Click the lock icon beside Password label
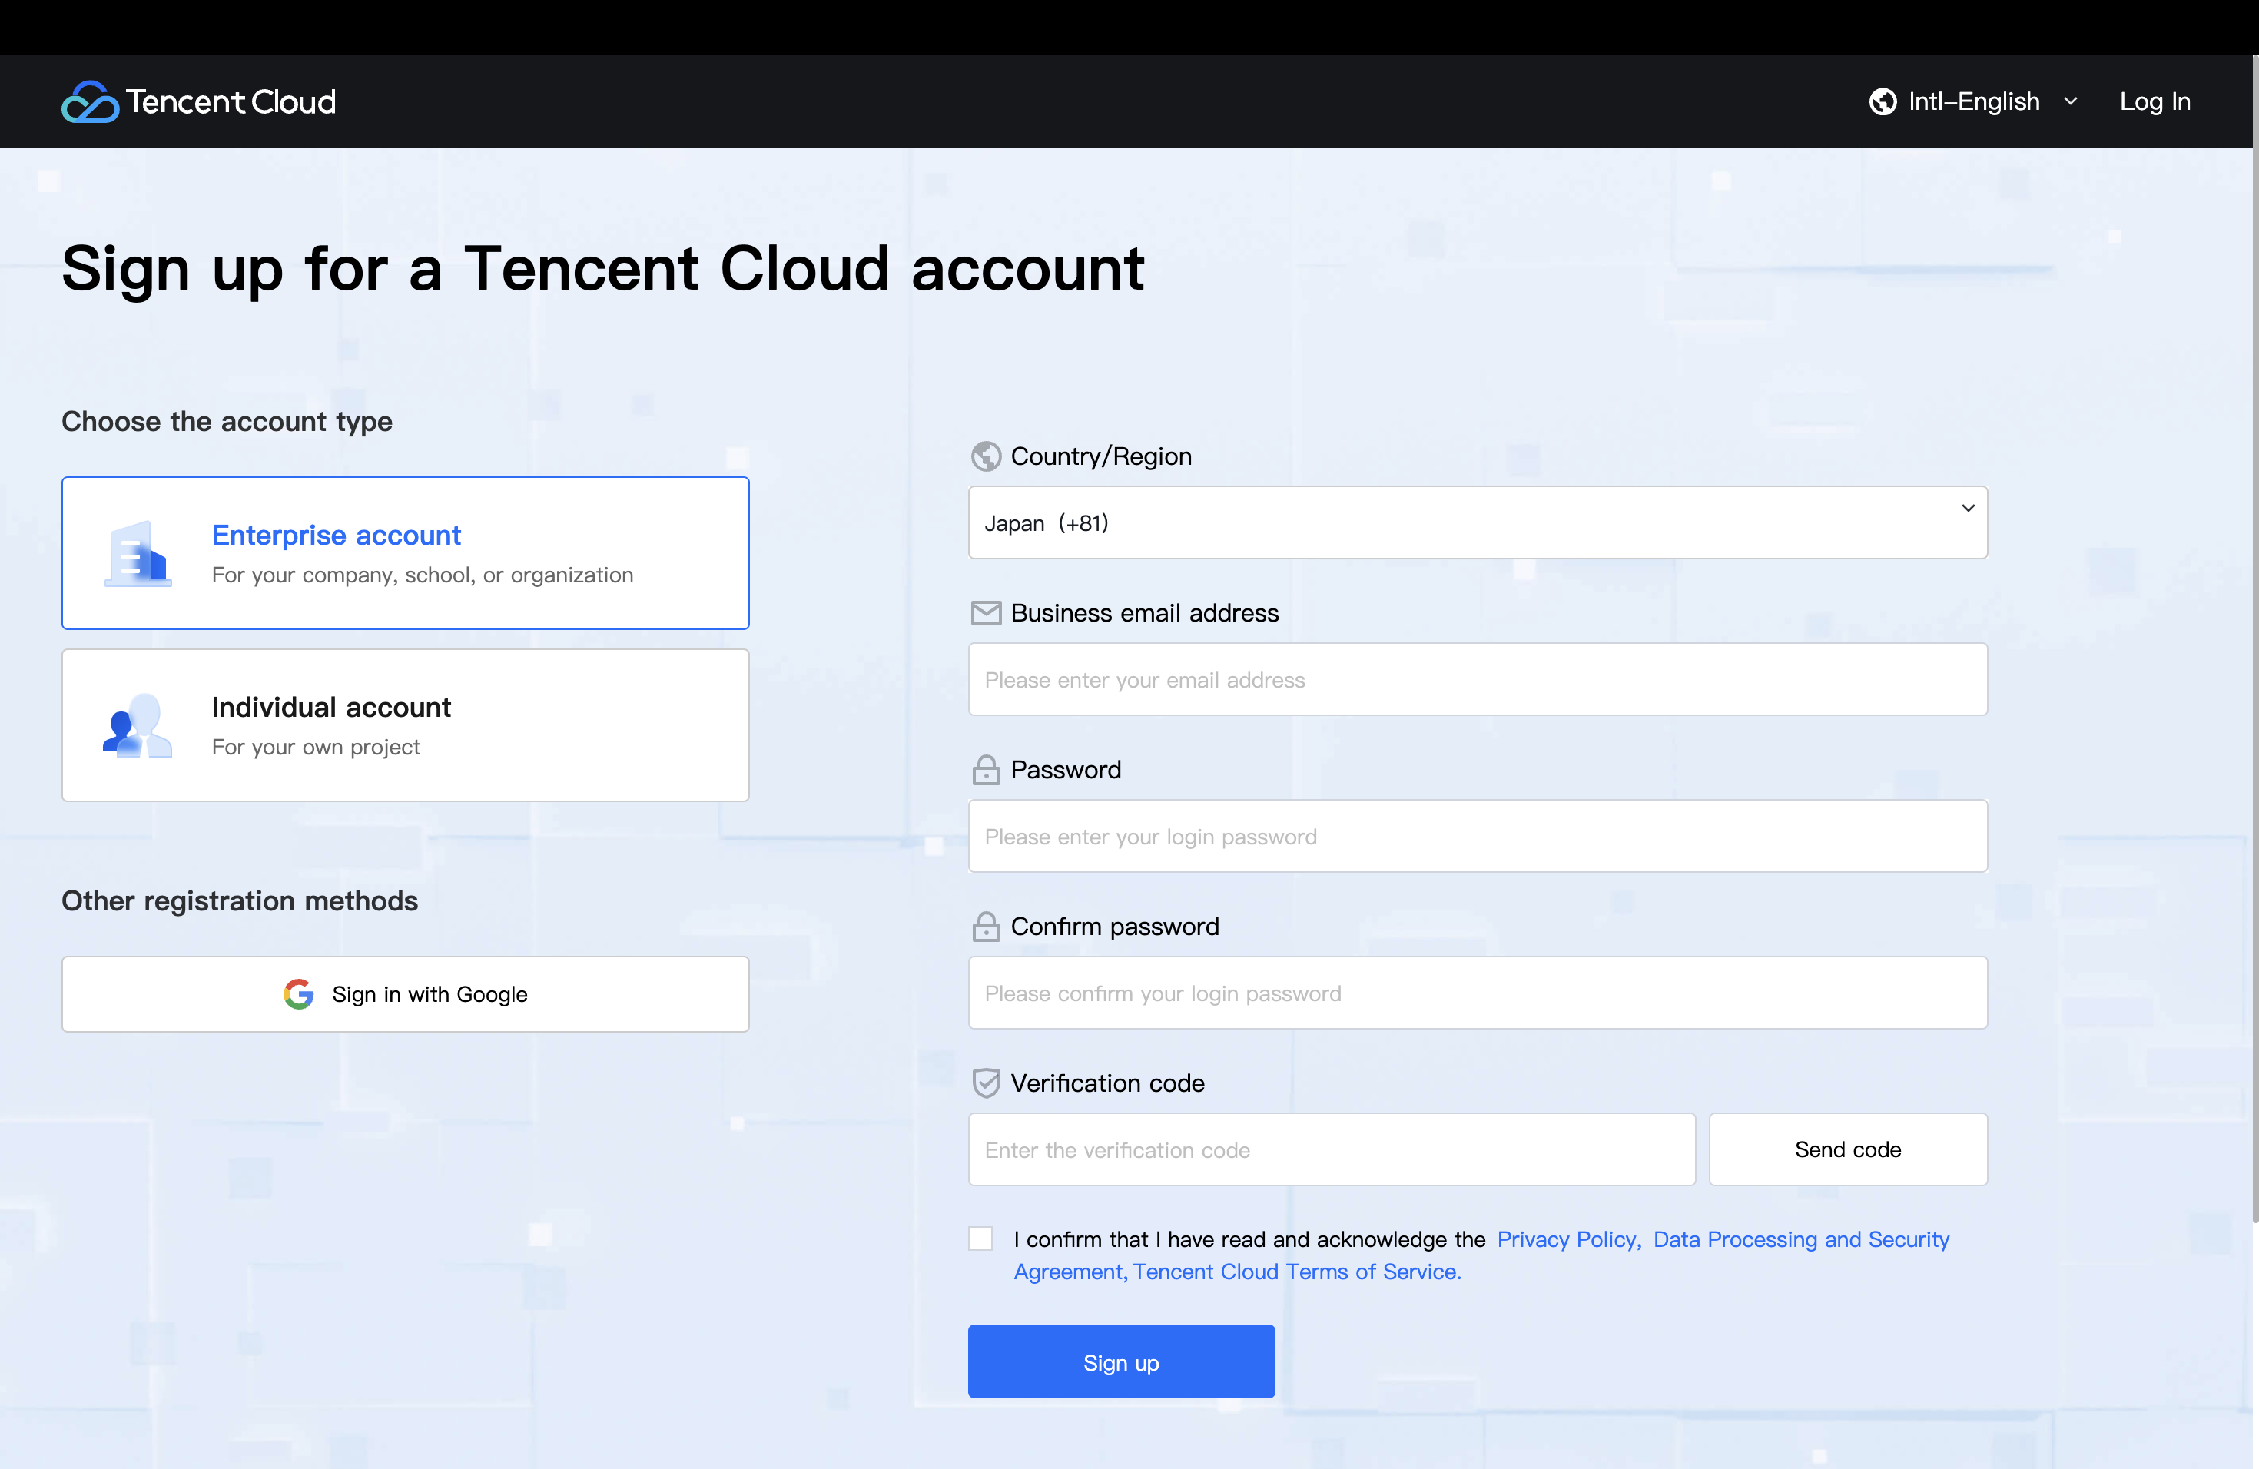 [986, 770]
